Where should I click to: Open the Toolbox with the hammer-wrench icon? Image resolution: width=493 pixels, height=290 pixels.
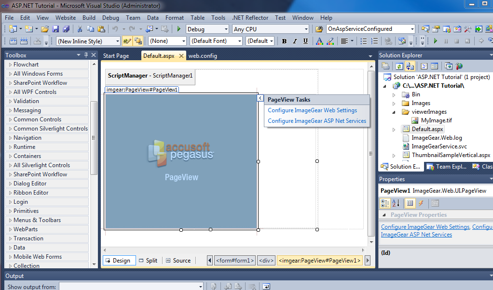point(467,29)
